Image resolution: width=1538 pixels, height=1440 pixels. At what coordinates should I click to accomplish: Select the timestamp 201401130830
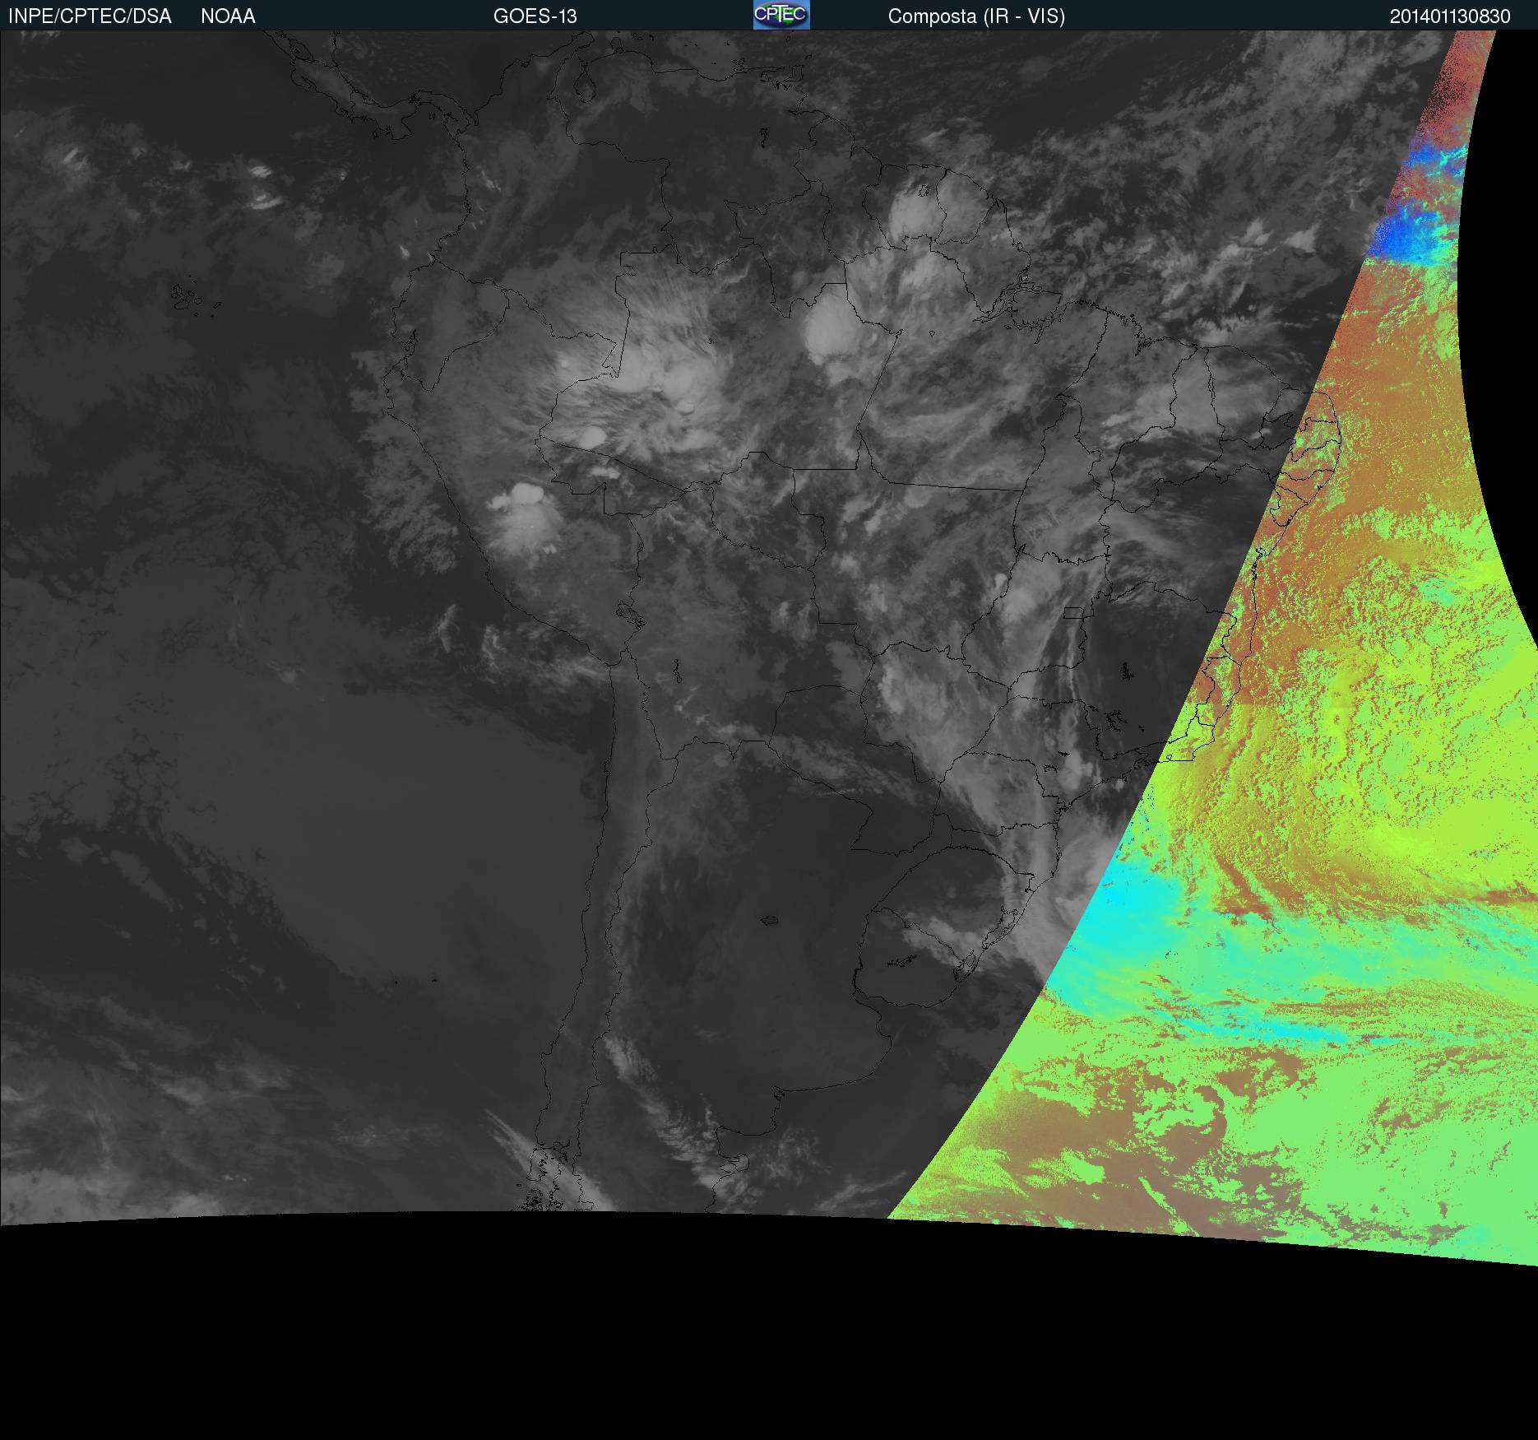click(1450, 16)
